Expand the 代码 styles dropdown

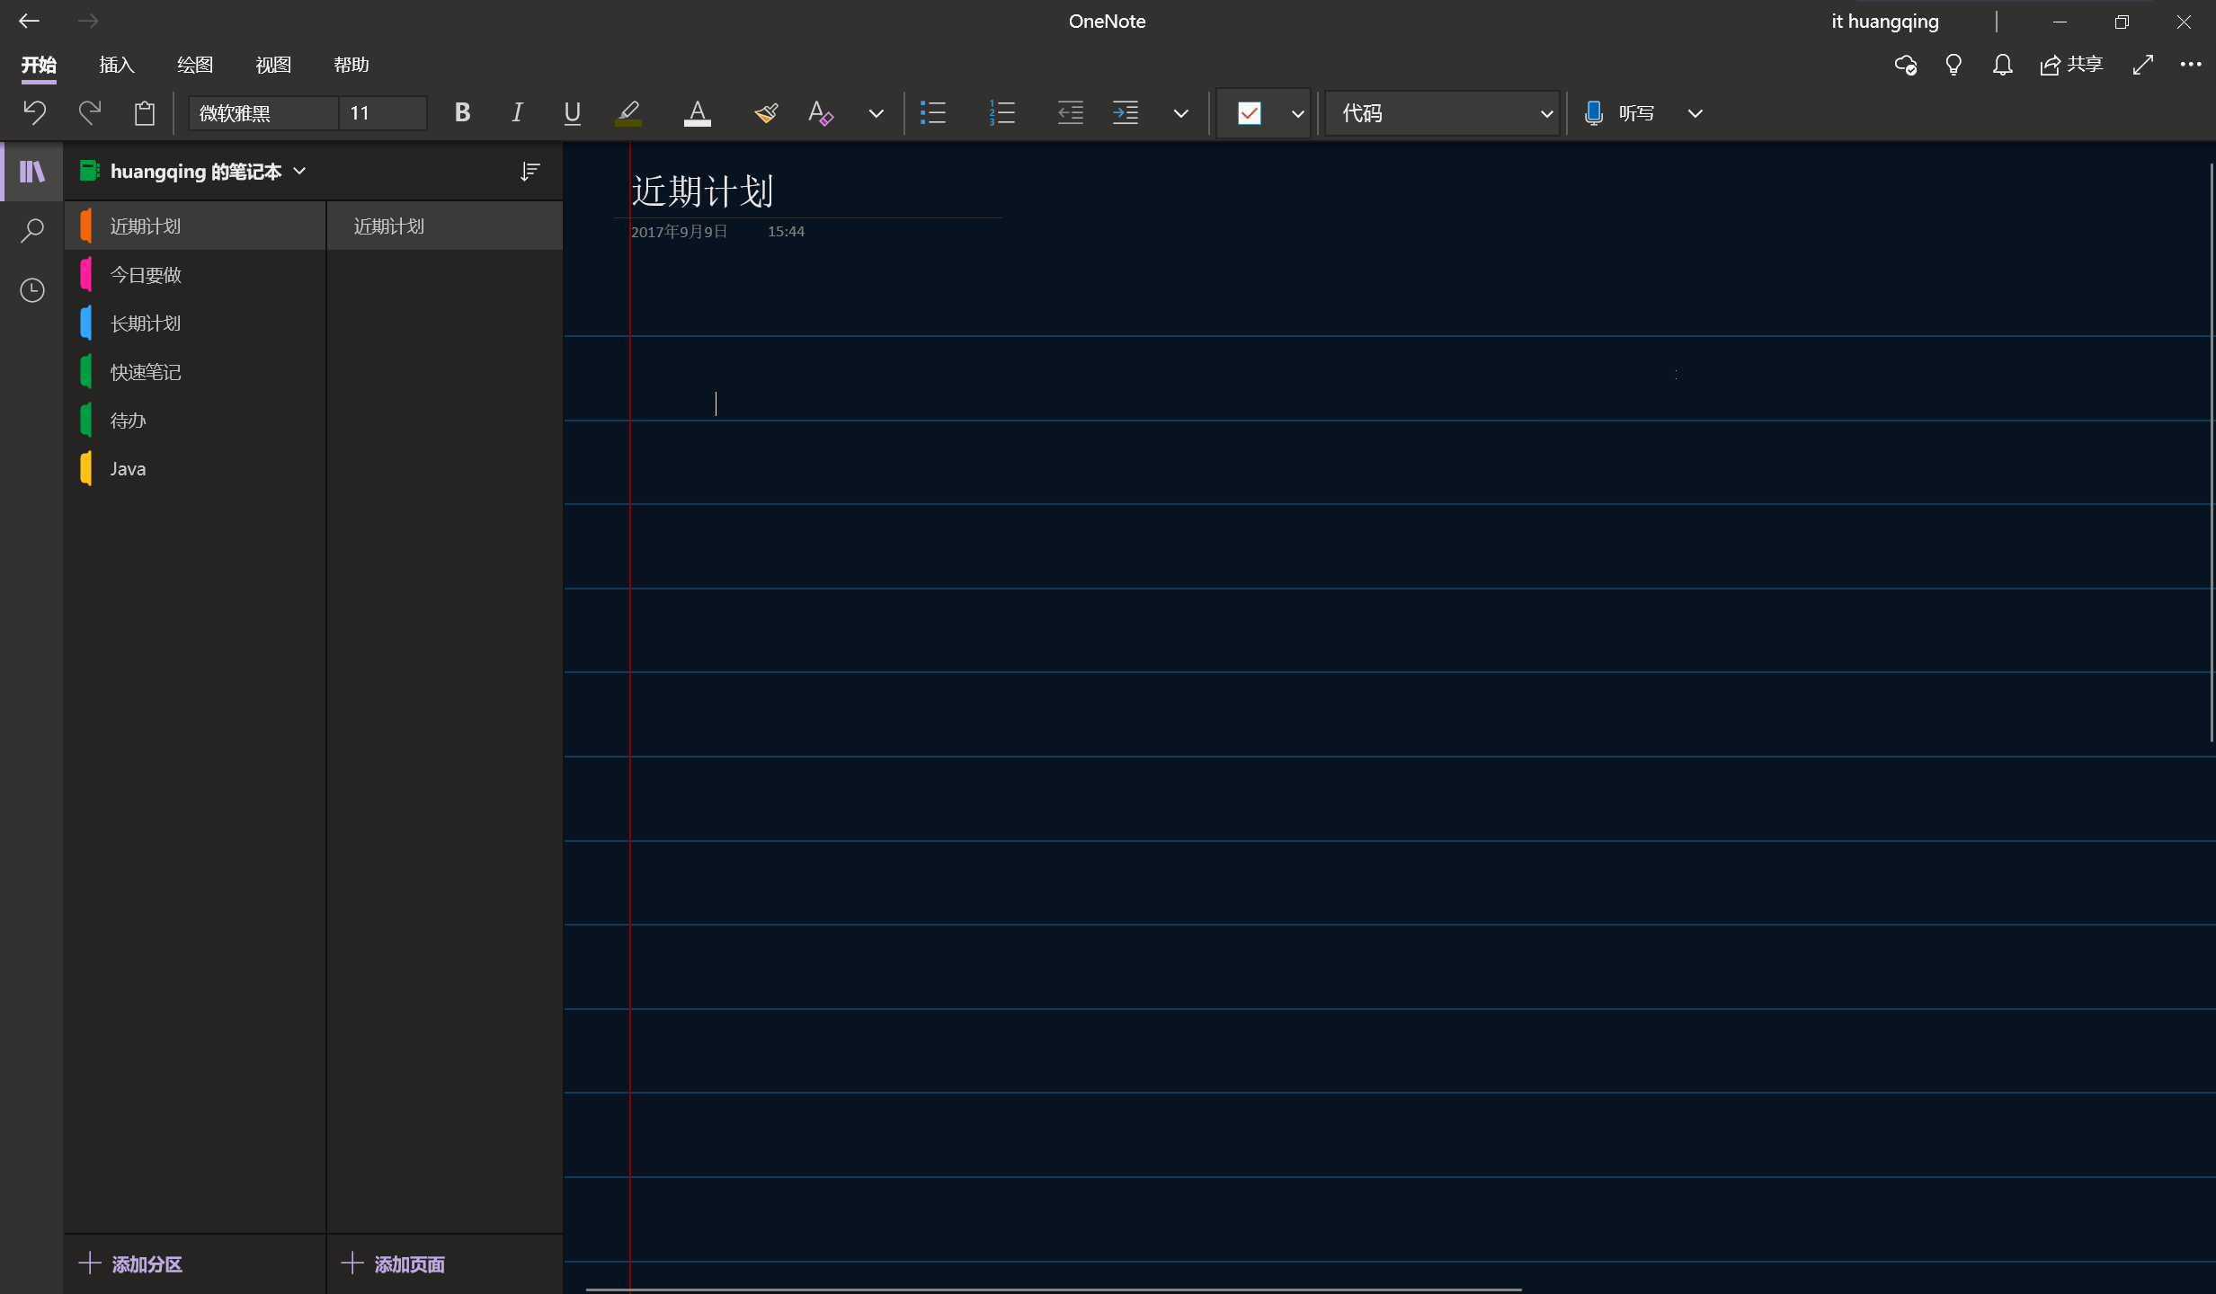1546,114
